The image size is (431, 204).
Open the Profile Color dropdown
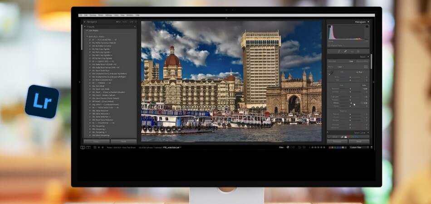(x=341, y=67)
